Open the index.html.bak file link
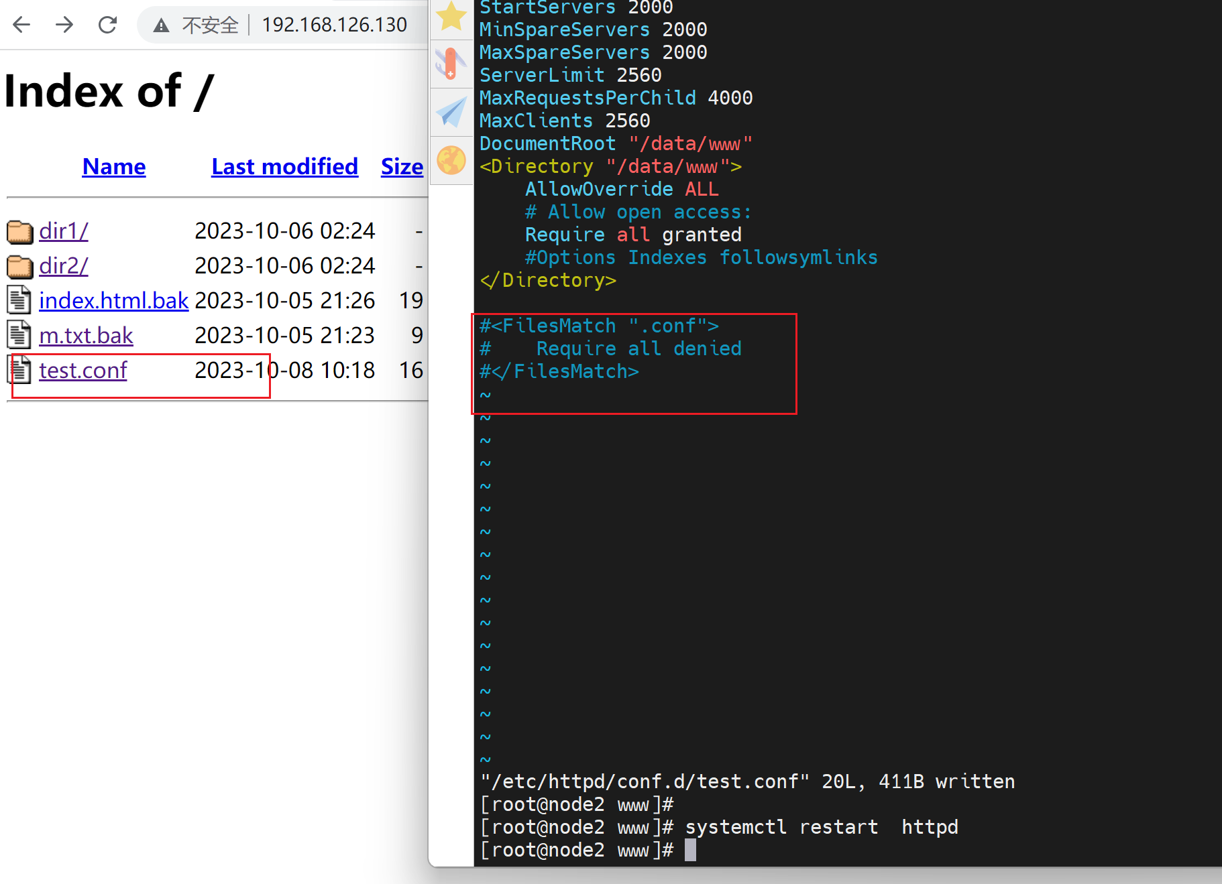The width and height of the screenshot is (1222, 884). [113, 300]
